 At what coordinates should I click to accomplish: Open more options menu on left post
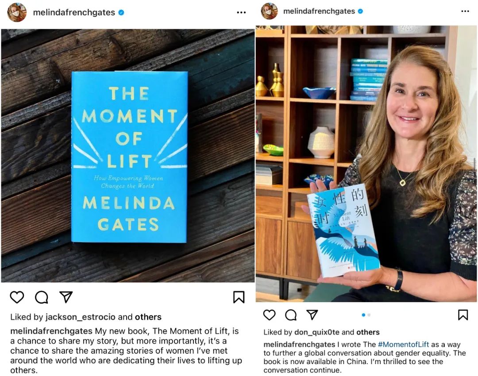pyautogui.click(x=241, y=12)
